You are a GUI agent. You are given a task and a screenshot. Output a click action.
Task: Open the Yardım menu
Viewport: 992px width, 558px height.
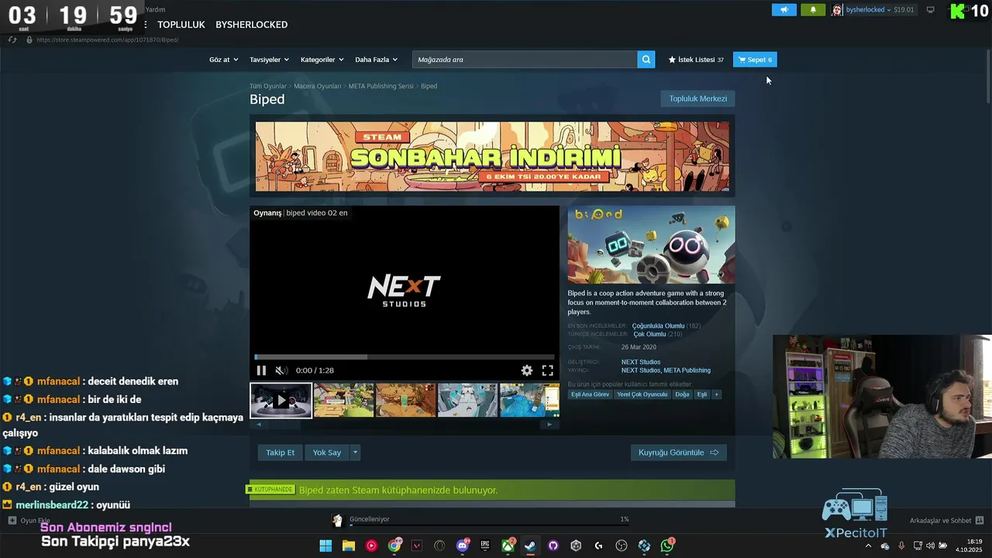(x=156, y=9)
